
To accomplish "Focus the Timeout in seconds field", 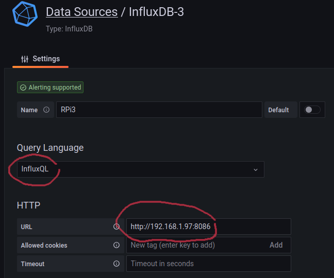I will (x=209, y=264).
